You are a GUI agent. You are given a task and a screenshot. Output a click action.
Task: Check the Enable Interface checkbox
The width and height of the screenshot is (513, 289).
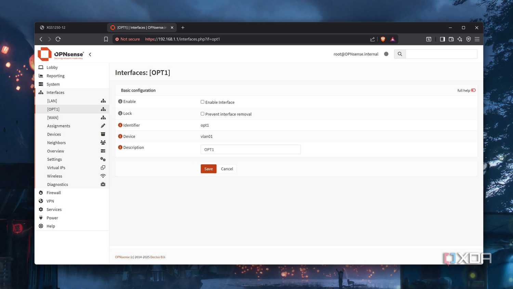pyautogui.click(x=202, y=102)
